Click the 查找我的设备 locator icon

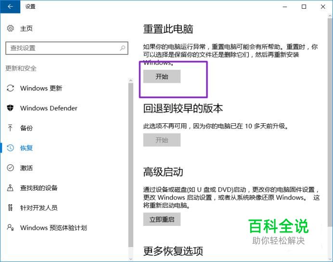click(10, 188)
